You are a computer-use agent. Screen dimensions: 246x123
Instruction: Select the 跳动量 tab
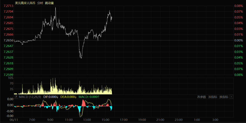pyautogui.click(x=49, y=3)
